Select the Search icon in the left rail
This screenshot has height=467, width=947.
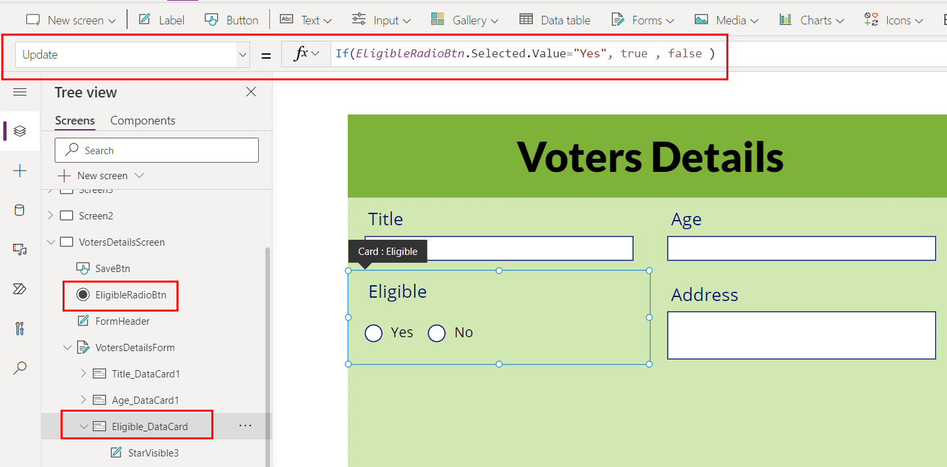click(20, 368)
